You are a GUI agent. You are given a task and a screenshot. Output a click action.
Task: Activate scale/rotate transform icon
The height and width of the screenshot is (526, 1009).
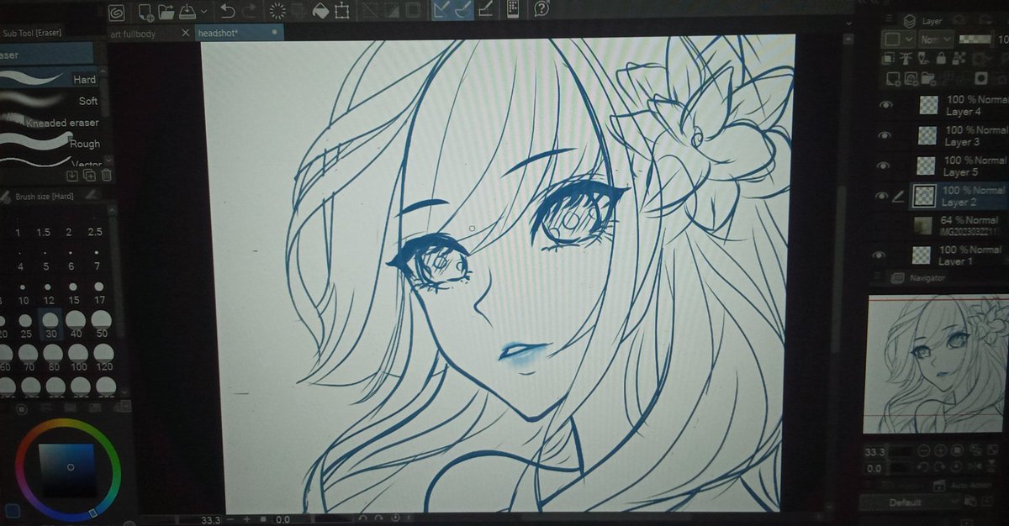(x=341, y=11)
